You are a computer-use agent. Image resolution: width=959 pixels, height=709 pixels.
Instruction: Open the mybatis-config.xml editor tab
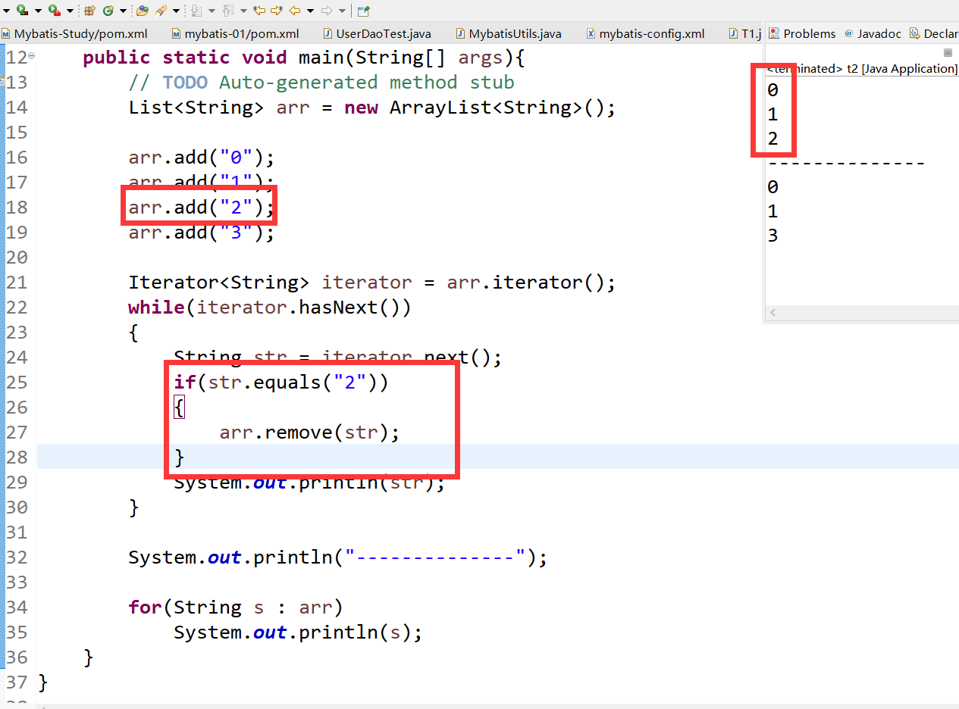pyautogui.click(x=646, y=33)
